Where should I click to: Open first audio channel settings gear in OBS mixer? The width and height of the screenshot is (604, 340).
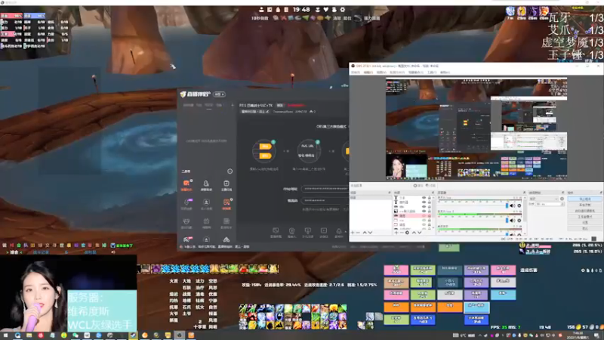pos(519,206)
